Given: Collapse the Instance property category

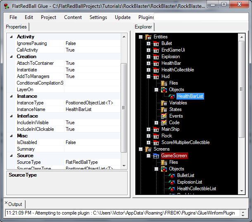Looking at the screenshot, I should click(11, 96).
